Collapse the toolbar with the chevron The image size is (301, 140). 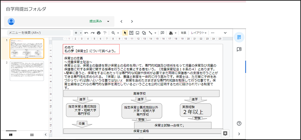pos(225,33)
